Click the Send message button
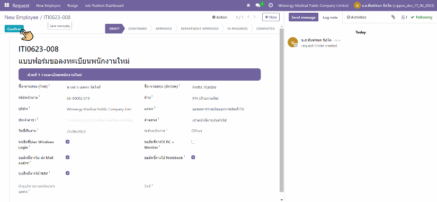The image size is (437, 202). [x=304, y=17]
